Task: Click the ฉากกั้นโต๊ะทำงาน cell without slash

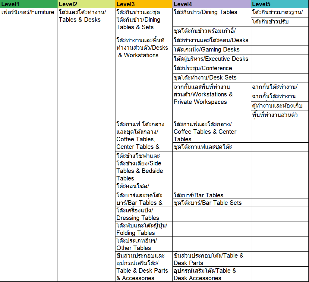Action: point(280,96)
